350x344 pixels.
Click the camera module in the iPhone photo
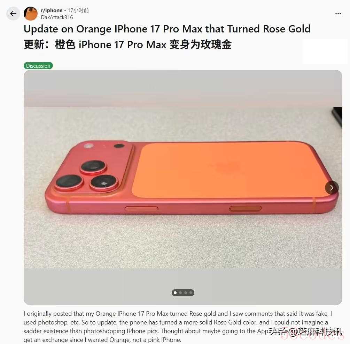point(92,167)
